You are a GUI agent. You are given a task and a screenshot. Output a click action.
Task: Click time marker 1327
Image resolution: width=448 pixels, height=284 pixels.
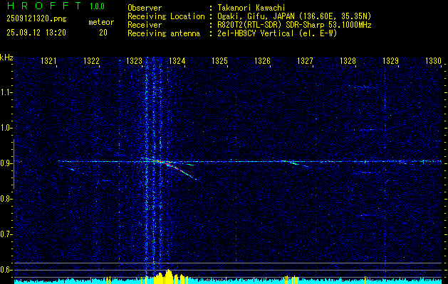click(305, 61)
